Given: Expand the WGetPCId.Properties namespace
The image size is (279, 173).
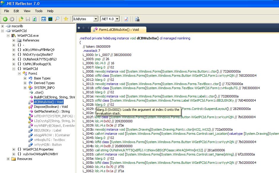Looking at the screenshot, I should [14, 149].
